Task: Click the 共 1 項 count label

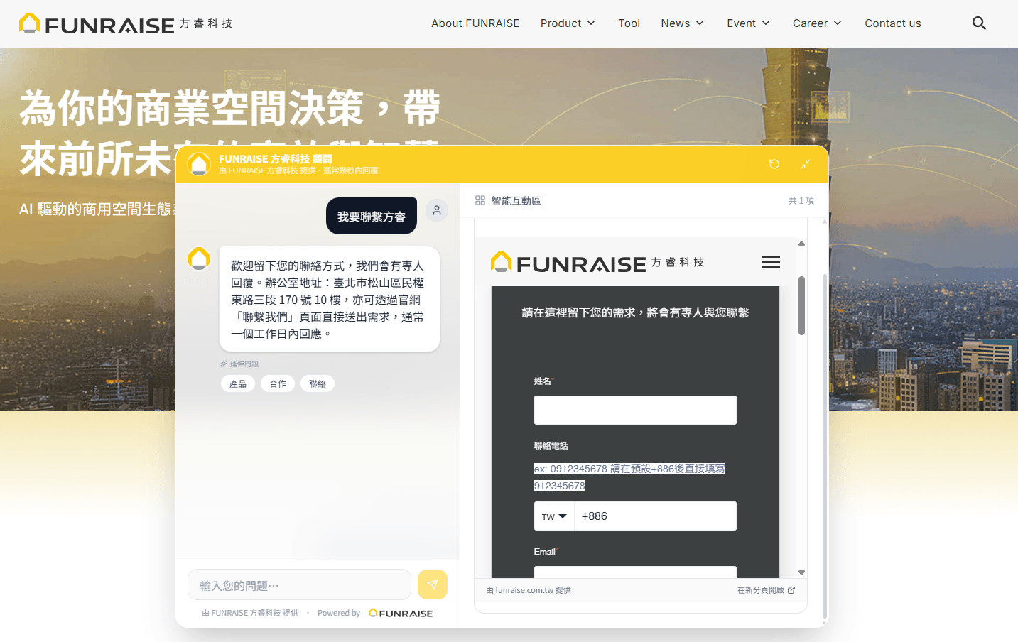Action: coord(801,201)
